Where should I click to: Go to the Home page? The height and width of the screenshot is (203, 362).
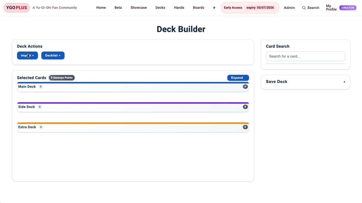coord(101,8)
